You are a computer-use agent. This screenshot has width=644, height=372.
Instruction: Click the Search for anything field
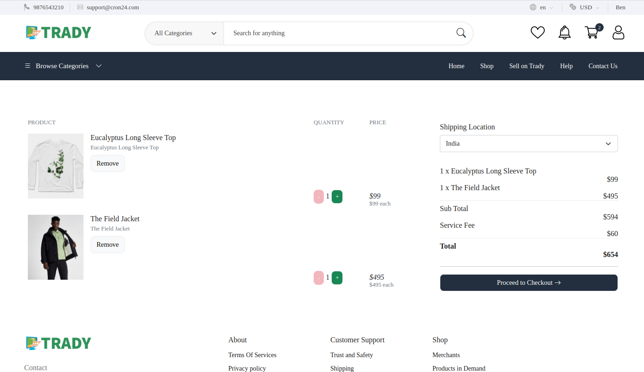pyautogui.click(x=325, y=33)
